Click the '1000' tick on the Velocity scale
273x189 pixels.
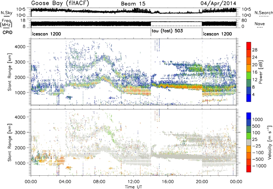(x=258, y=119)
